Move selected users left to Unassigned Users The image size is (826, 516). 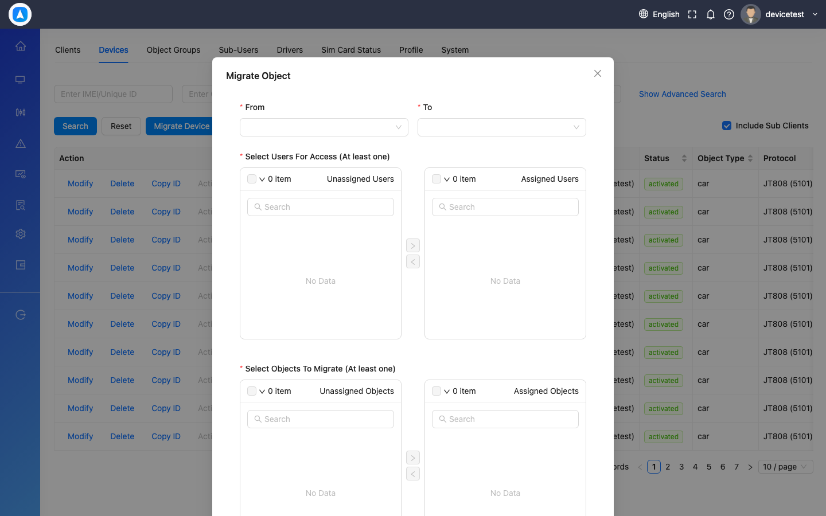tap(413, 261)
